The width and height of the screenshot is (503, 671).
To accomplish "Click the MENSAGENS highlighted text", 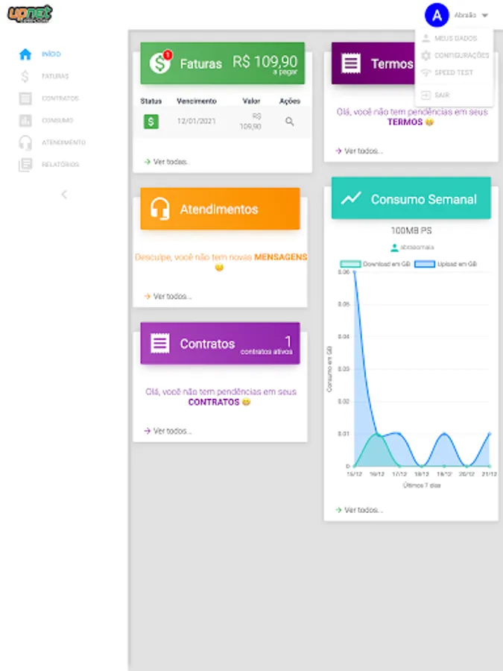I will (x=281, y=257).
